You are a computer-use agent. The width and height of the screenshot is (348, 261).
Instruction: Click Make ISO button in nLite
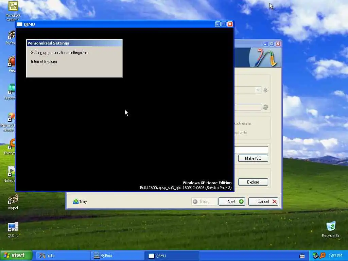point(253,158)
